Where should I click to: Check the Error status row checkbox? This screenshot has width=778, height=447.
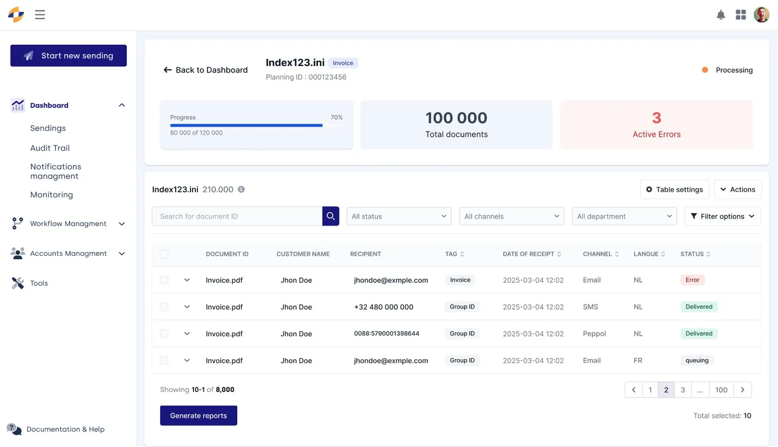(164, 280)
